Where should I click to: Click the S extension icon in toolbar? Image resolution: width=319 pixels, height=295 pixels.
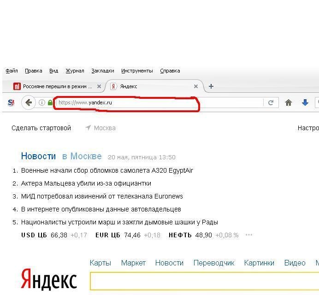pyautogui.click(x=11, y=102)
